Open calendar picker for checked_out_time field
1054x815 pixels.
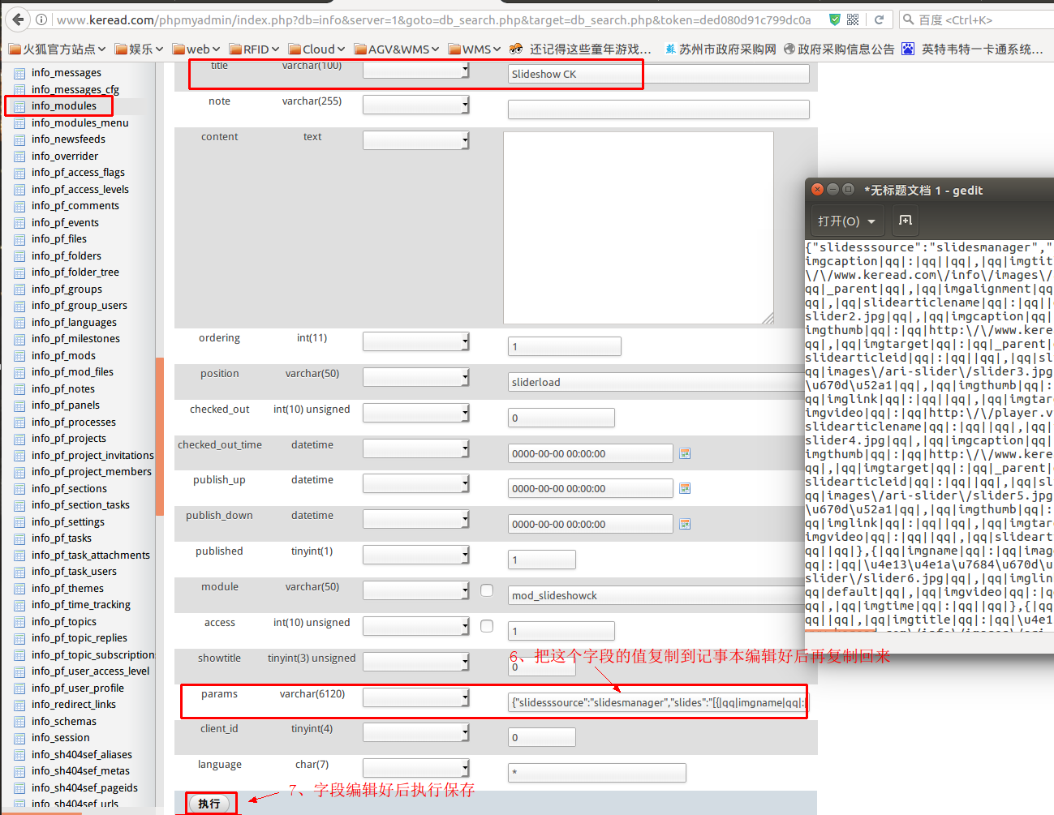685,453
